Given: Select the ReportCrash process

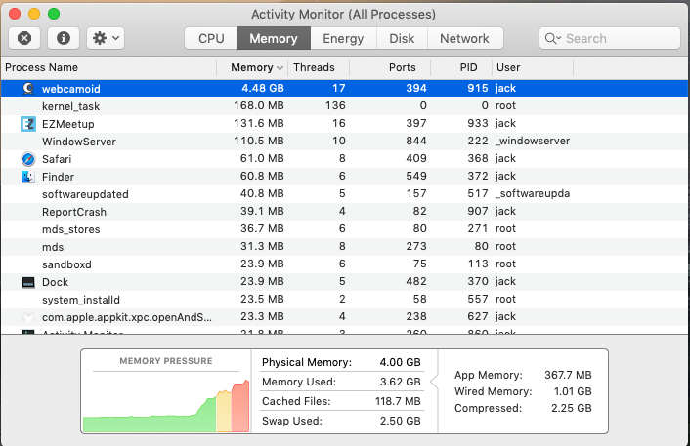Looking at the screenshot, I should (x=74, y=212).
